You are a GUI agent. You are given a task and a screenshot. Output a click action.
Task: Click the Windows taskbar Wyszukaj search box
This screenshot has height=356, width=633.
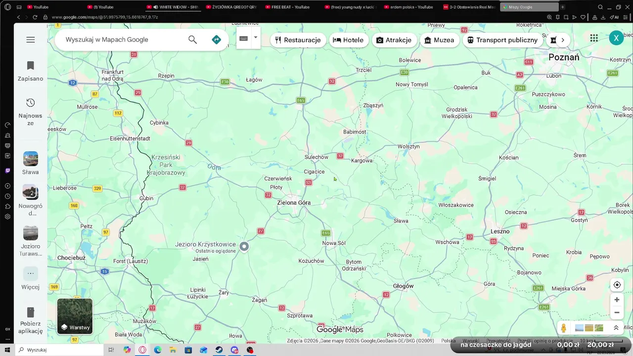tap(59, 350)
